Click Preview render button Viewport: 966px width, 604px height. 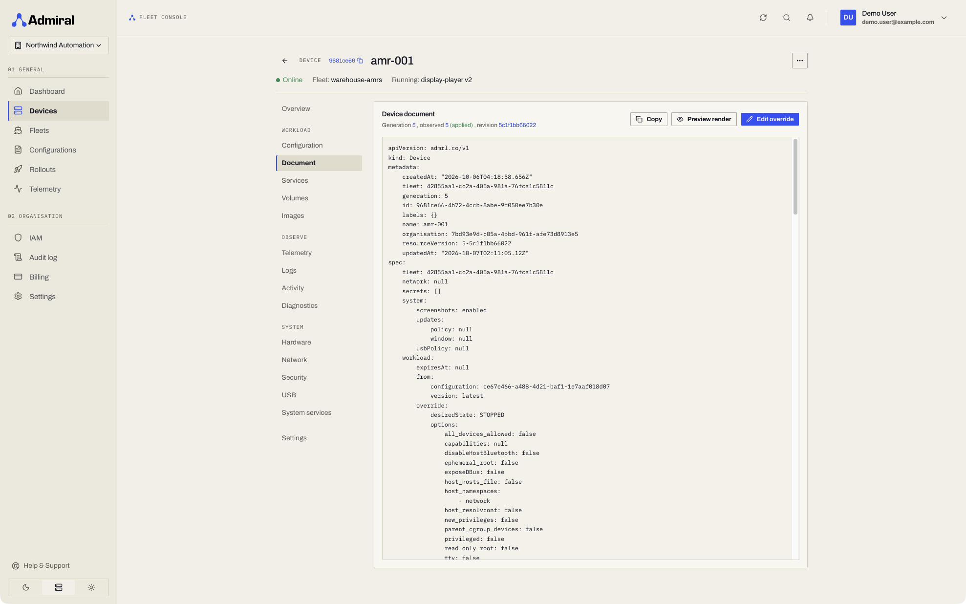tap(704, 119)
